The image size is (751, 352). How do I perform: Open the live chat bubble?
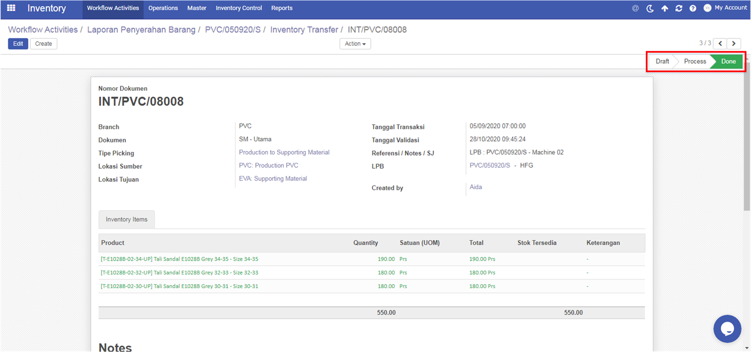[727, 329]
